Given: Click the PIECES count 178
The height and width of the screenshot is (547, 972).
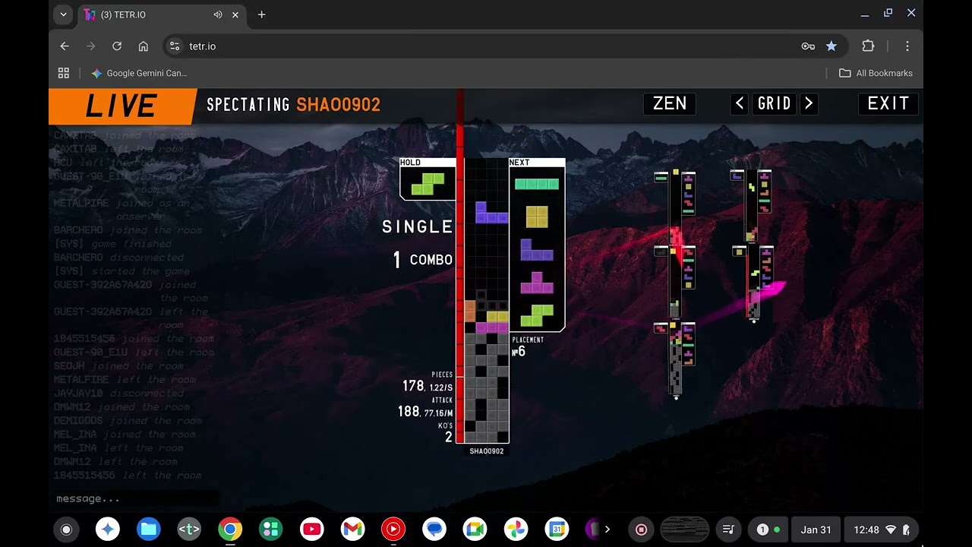Looking at the screenshot, I should tap(413, 386).
